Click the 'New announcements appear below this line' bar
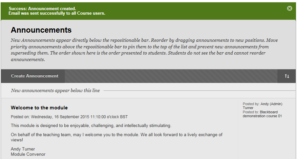297x159 pixels. pyautogui.click(x=148, y=90)
